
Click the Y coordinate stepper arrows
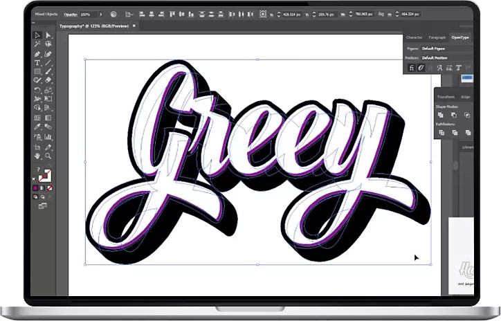pos(313,15)
